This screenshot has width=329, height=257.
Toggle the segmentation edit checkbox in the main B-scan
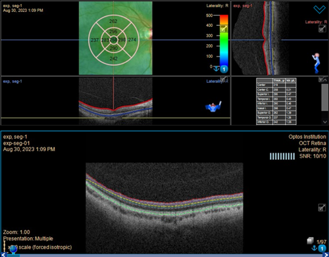(x=322, y=208)
